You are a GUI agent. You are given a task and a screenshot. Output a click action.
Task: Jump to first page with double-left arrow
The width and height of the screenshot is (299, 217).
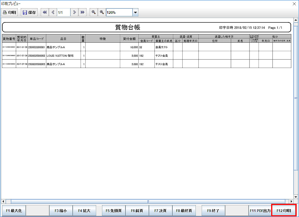[45, 12]
